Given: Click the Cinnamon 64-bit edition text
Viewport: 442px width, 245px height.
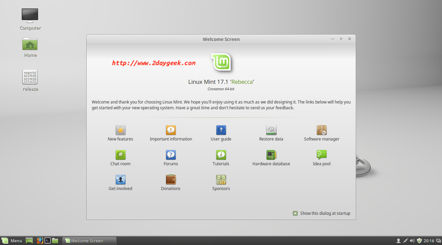Looking at the screenshot, I should point(221,89).
